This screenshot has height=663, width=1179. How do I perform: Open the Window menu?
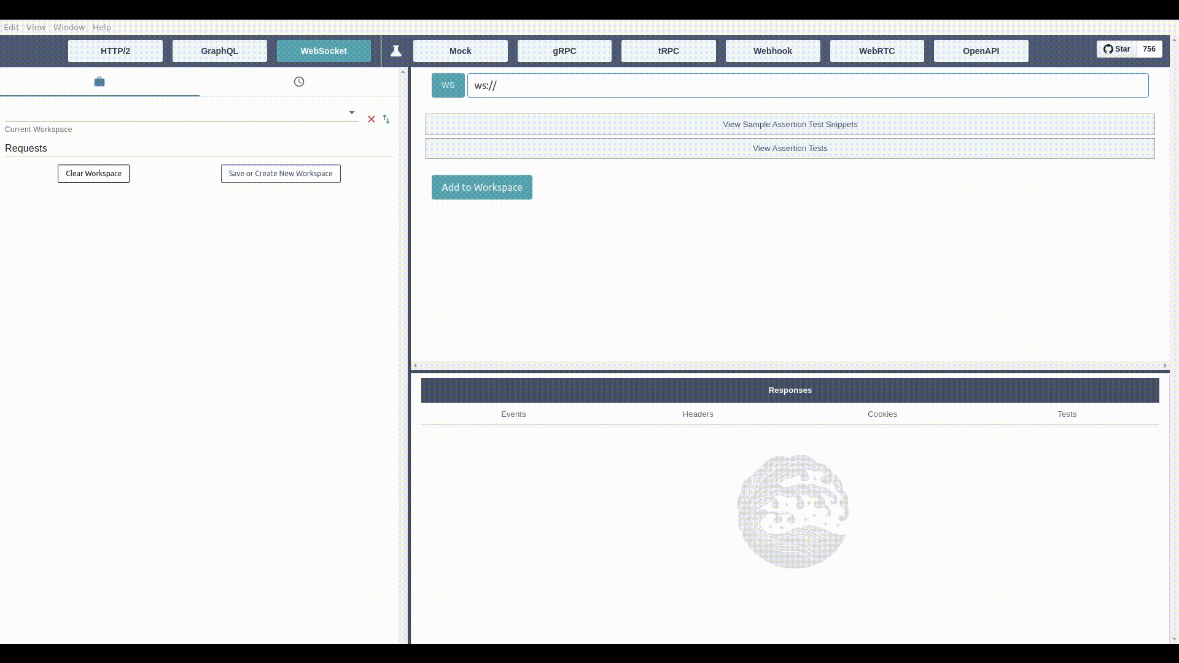pyautogui.click(x=69, y=27)
